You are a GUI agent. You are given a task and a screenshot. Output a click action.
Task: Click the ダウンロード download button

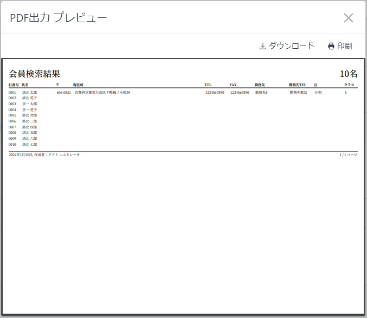tap(287, 46)
